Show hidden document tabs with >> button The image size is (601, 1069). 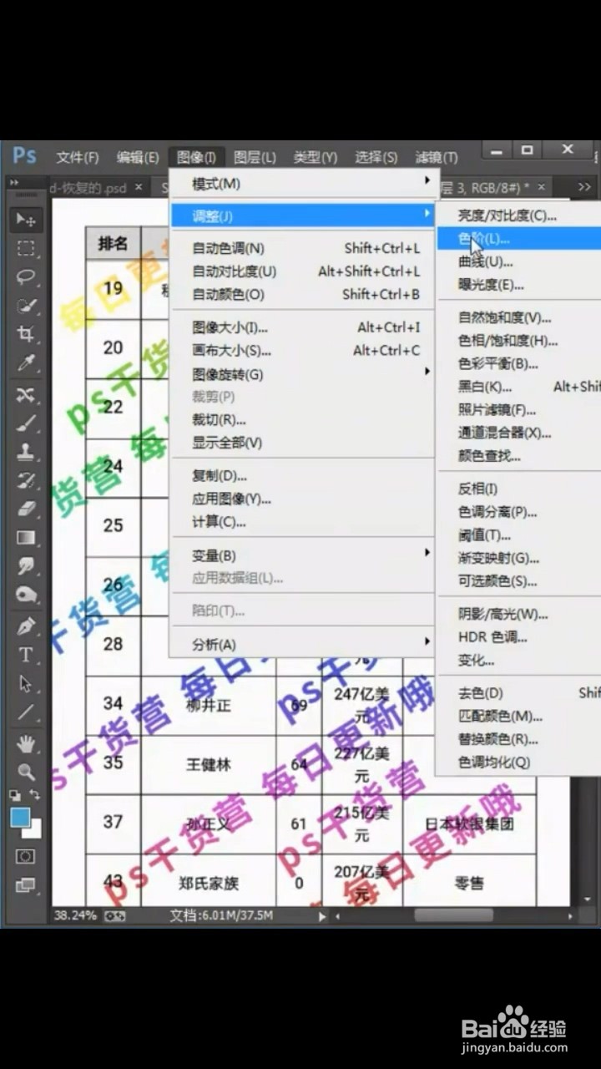point(583,187)
